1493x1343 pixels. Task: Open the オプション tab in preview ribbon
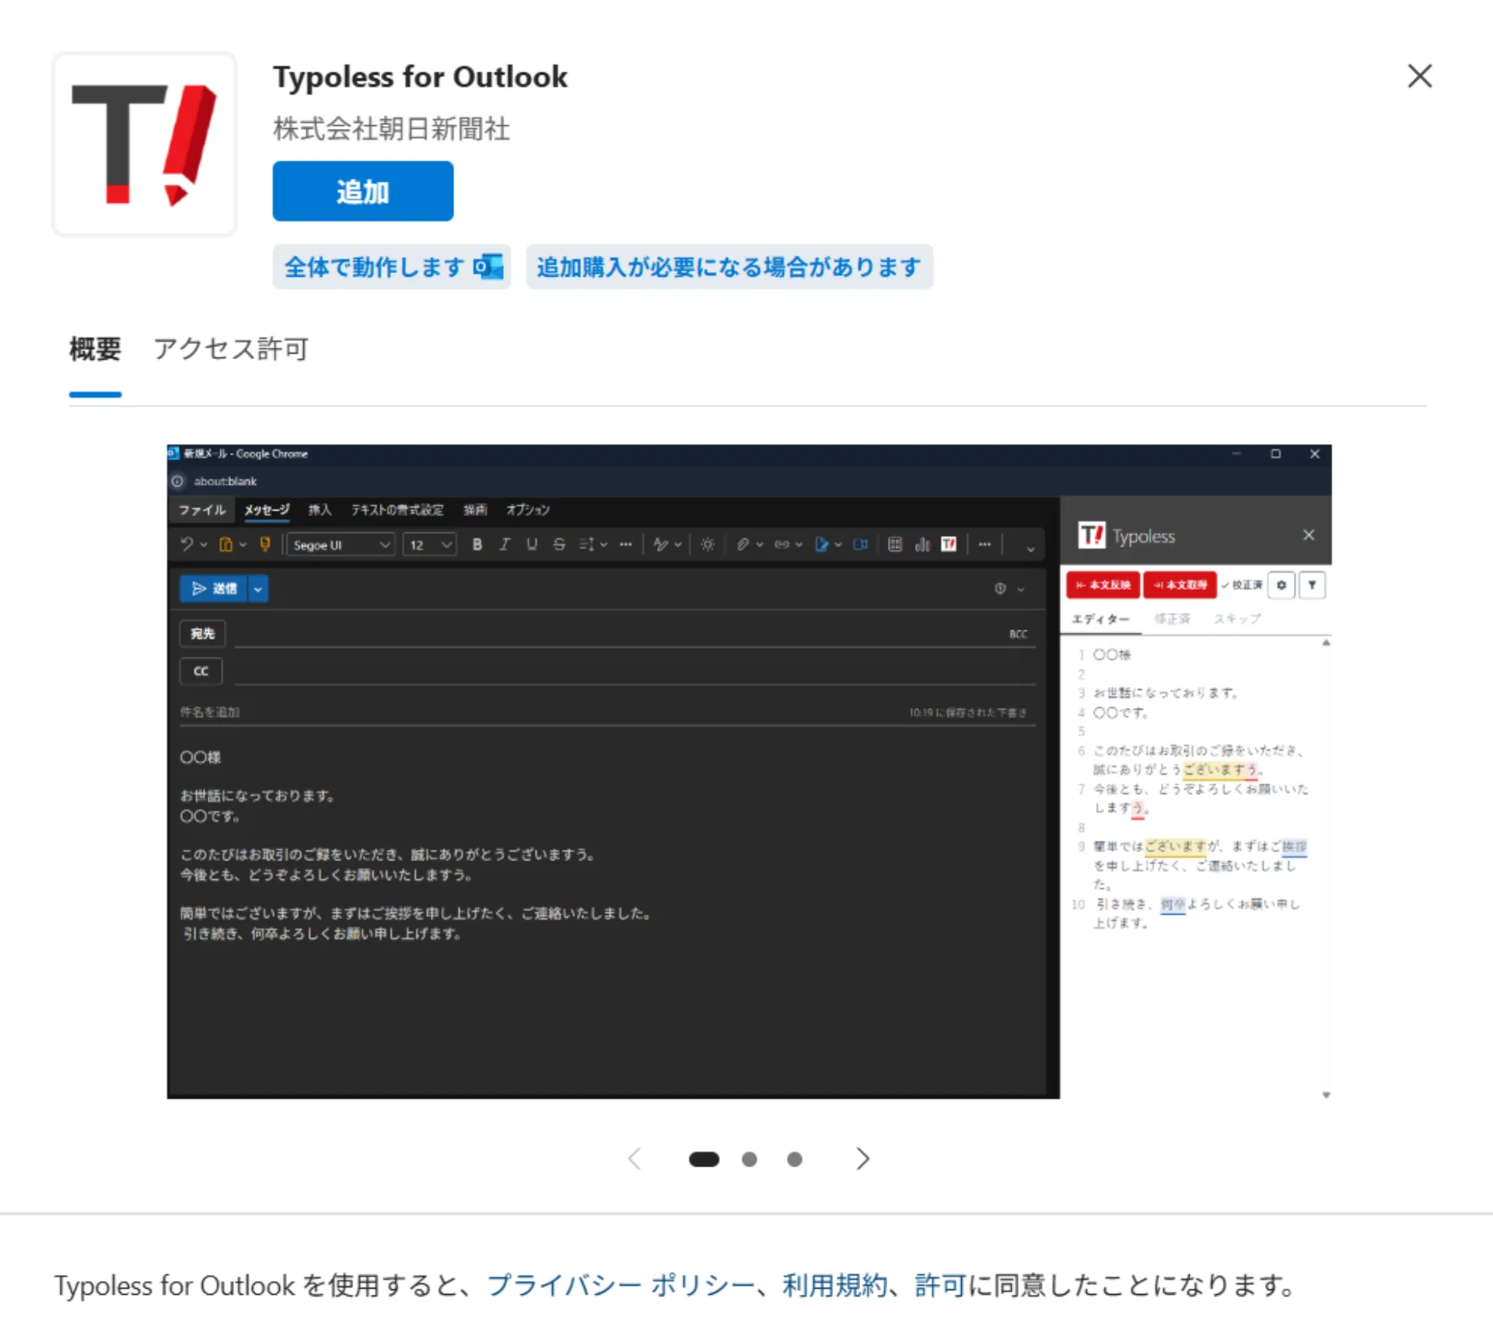(x=528, y=510)
